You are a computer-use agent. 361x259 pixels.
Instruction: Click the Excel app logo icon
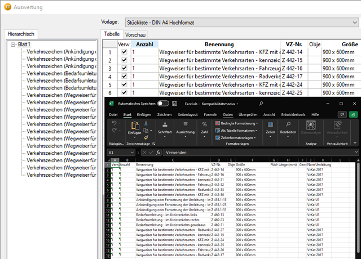[111, 104]
